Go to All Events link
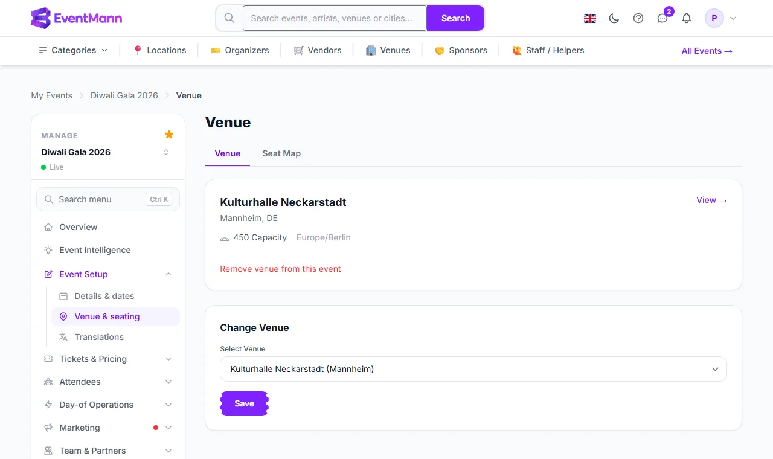Screen dimensions: 773x459 click(707, 51)
